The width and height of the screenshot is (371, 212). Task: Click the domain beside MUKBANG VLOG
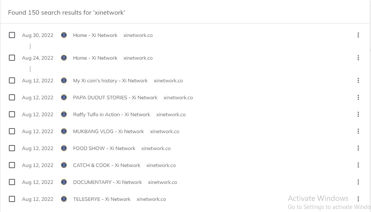164,131
